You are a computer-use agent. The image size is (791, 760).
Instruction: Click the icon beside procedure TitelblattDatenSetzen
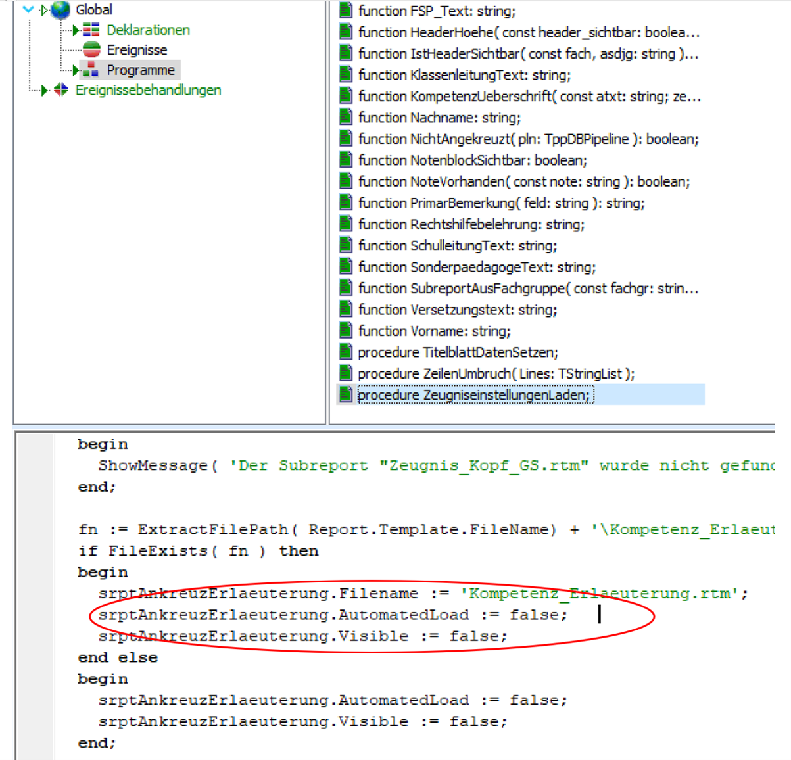coord(345,352)
